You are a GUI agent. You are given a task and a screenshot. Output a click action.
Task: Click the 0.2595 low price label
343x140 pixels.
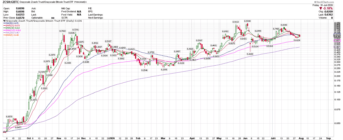(x=164, y=69)
